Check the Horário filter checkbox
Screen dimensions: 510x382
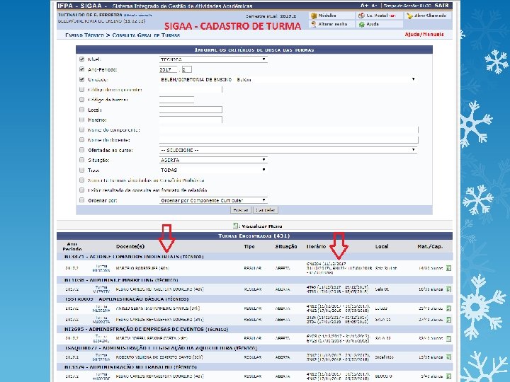81,120
